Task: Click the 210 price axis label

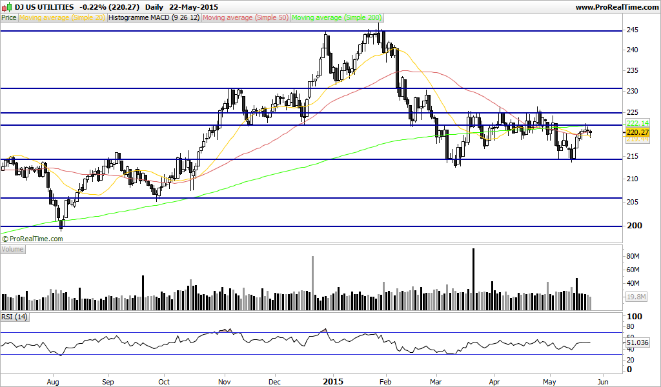Action: pyautogui.click(x=633, y=179)
